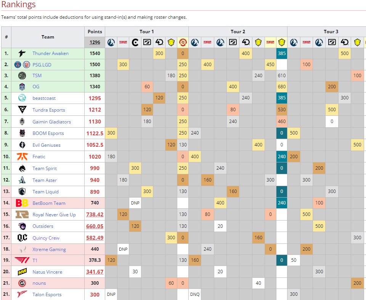Open the Outsiders team link

point(43,226)
